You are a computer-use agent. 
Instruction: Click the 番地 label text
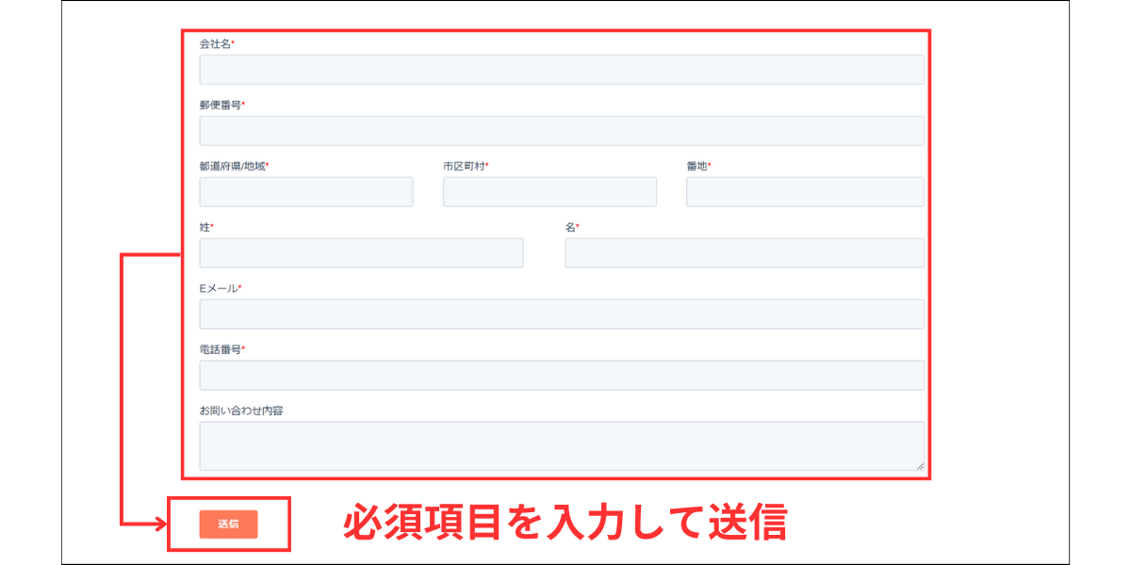click(697, 167)
